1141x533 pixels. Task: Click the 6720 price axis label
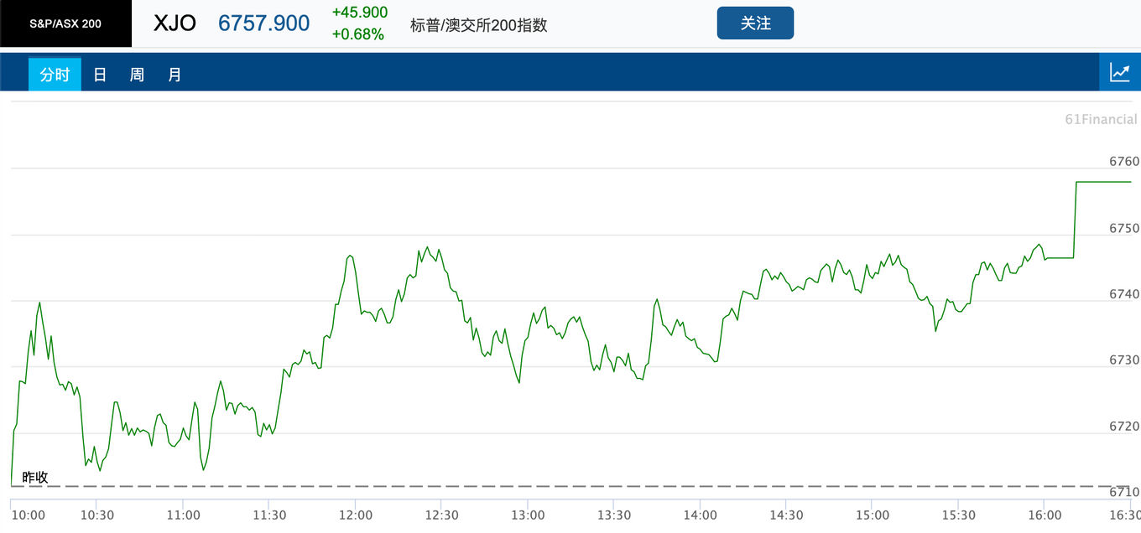tap(1124, 427)
